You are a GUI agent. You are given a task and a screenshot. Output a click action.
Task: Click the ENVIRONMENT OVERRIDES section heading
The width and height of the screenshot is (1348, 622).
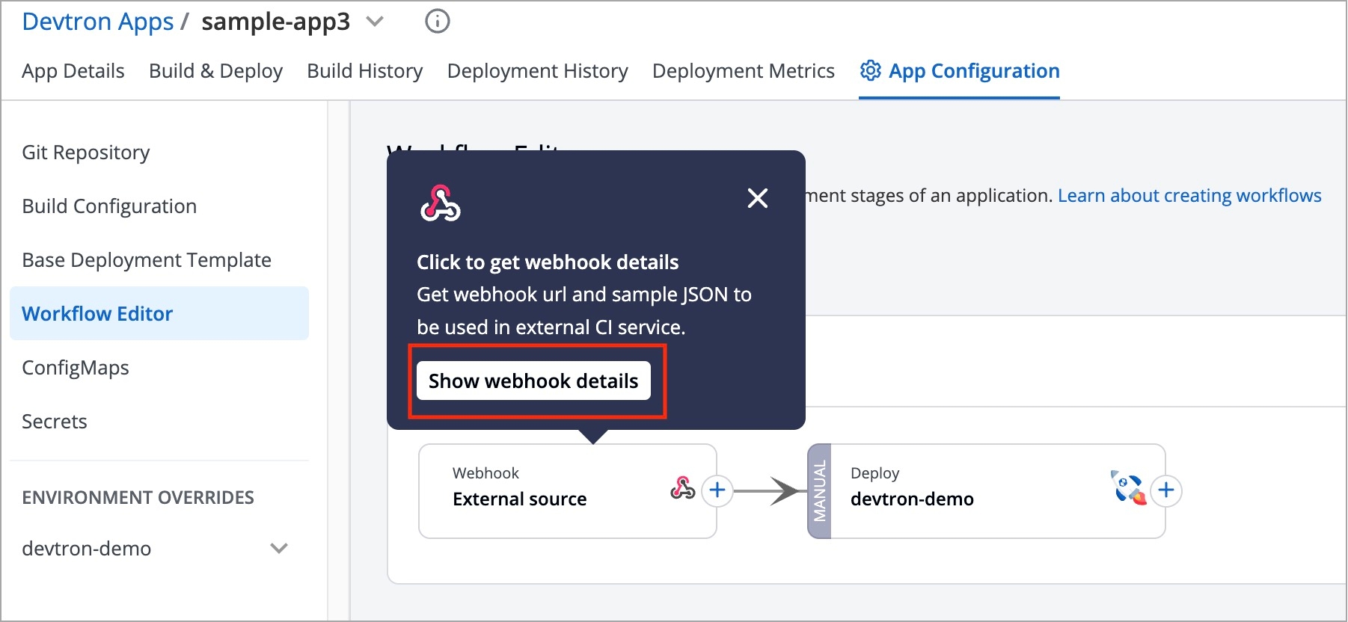tap(138, 498)
